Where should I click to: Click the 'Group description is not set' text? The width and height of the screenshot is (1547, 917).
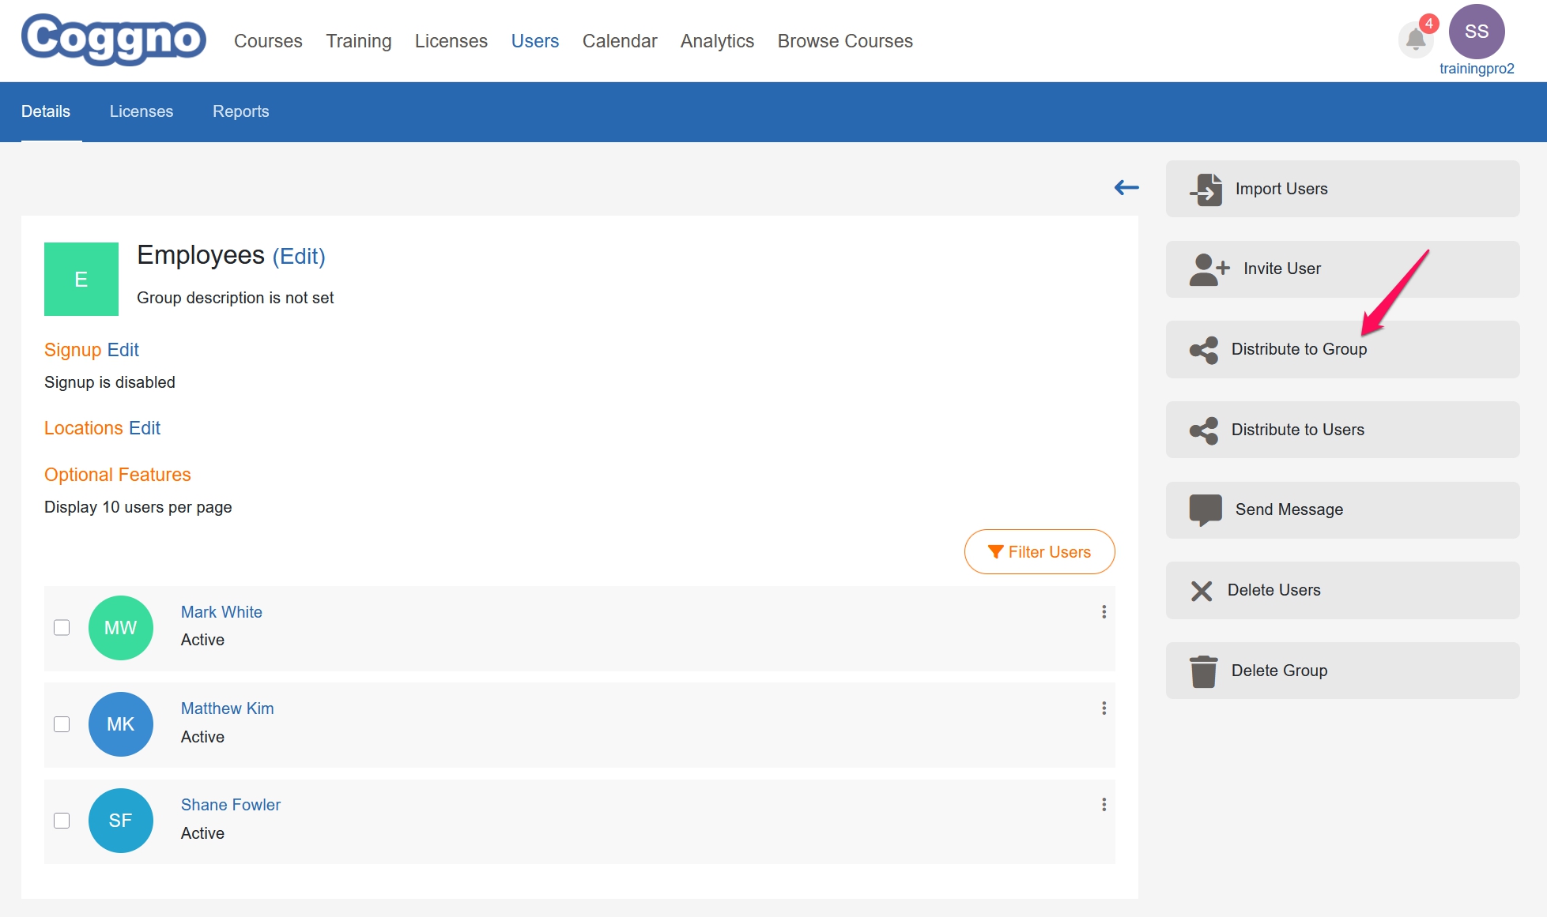(236, 298)
